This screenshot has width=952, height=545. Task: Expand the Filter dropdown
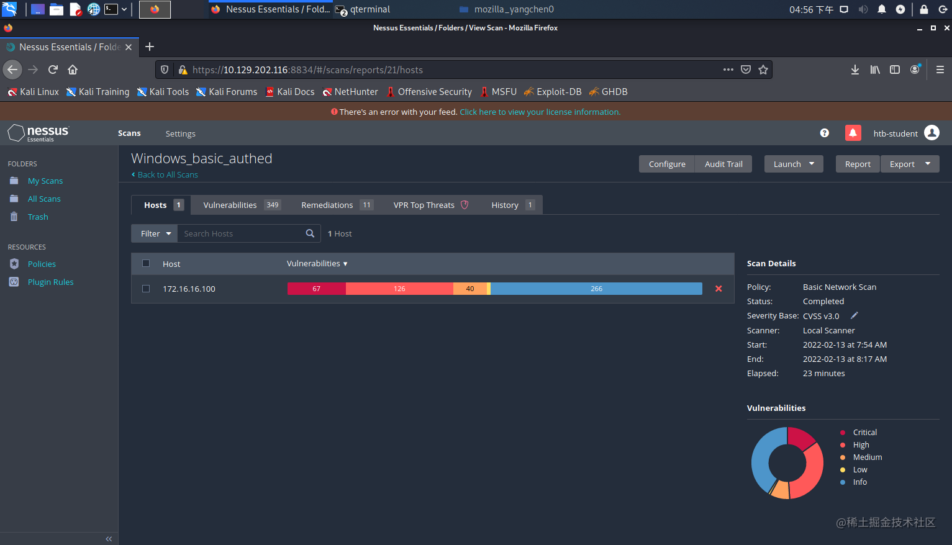[155, 233]
